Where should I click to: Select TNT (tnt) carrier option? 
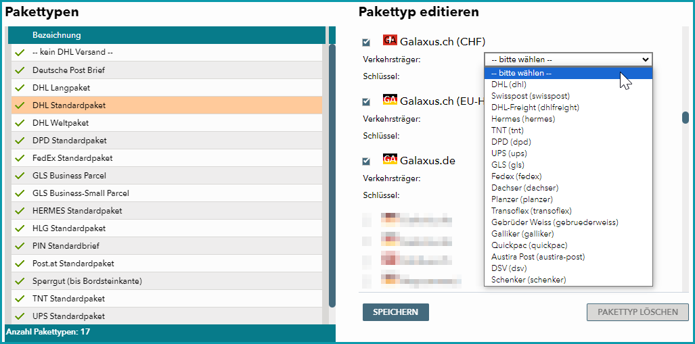(x=568, y=130)
